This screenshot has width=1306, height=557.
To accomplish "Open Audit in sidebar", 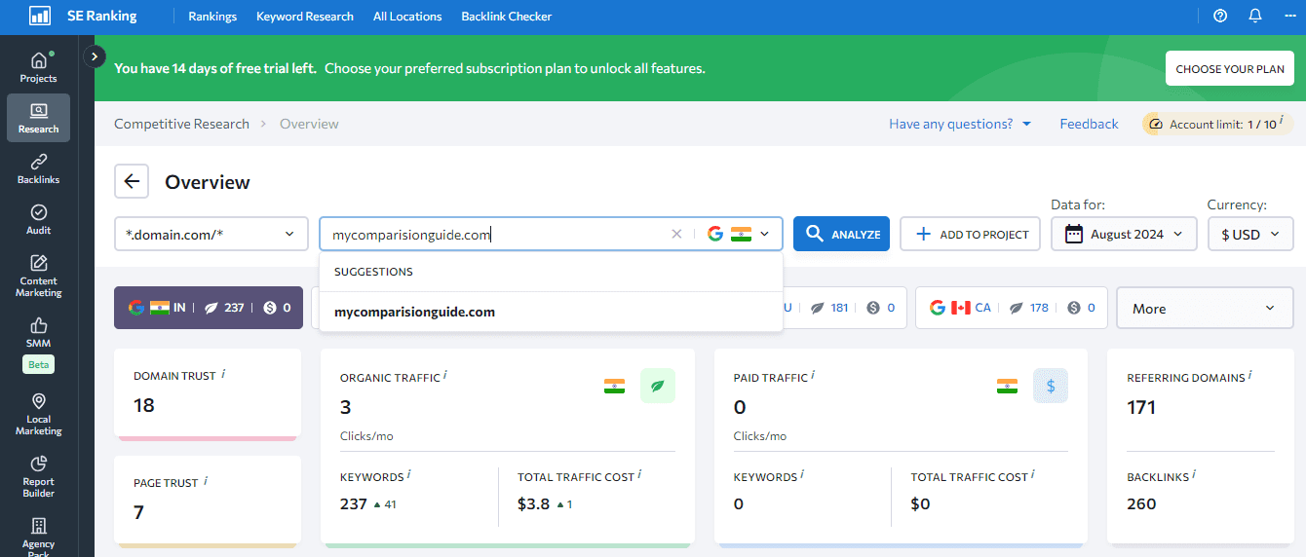I will 38,219.
